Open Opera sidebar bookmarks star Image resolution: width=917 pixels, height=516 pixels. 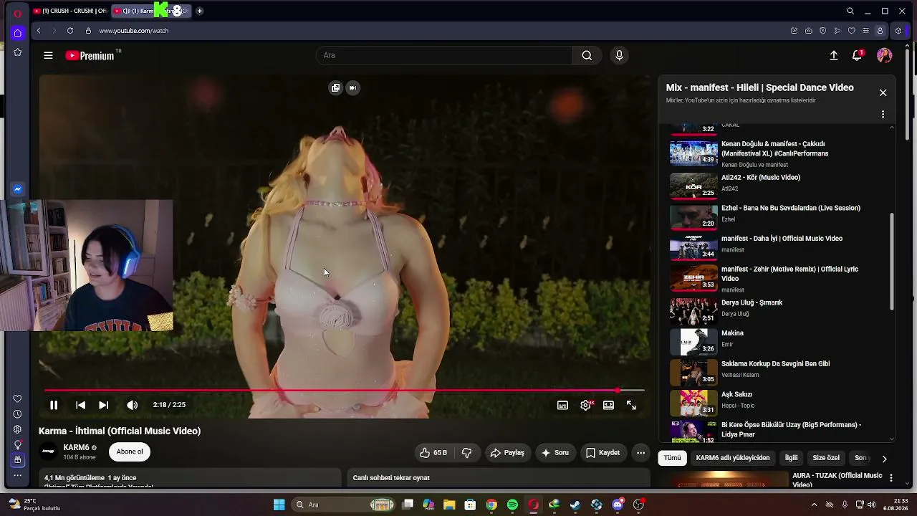pyautogui.click(x=17, y=52)
